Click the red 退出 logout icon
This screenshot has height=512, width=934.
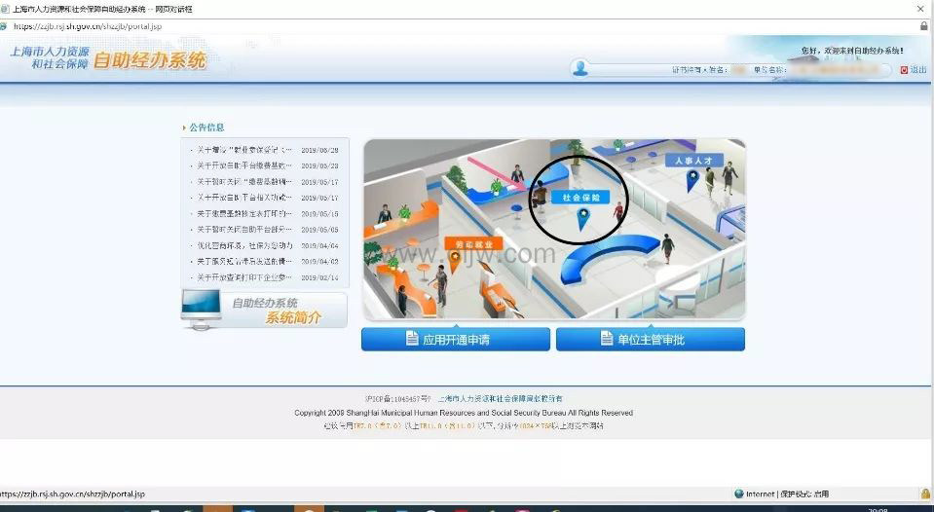(904, 70)
